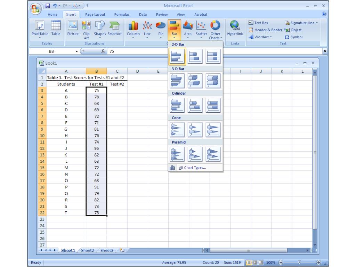Image resolution: width=356 pixels, height=267 pixels.
Task: Click the zoom slider handle
Action: (x=299, y=262)
